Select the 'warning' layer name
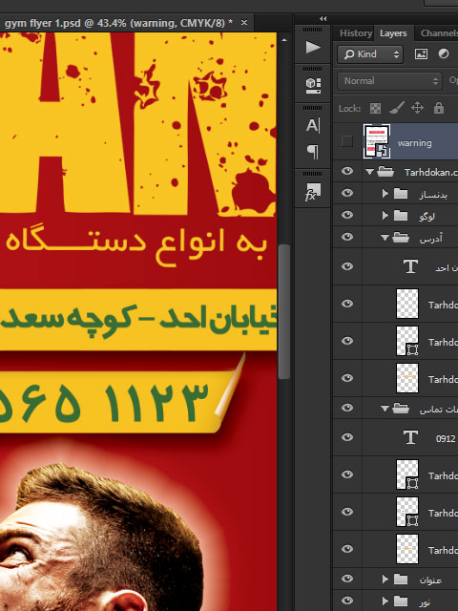The image size is (458, 611). (414, 143)
